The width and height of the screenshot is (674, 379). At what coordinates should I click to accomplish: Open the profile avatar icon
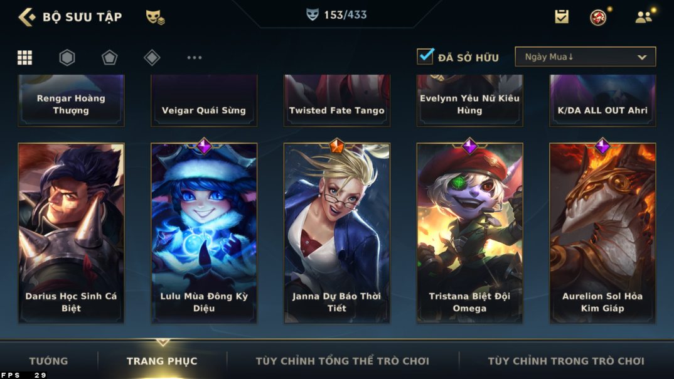[598, 17]
